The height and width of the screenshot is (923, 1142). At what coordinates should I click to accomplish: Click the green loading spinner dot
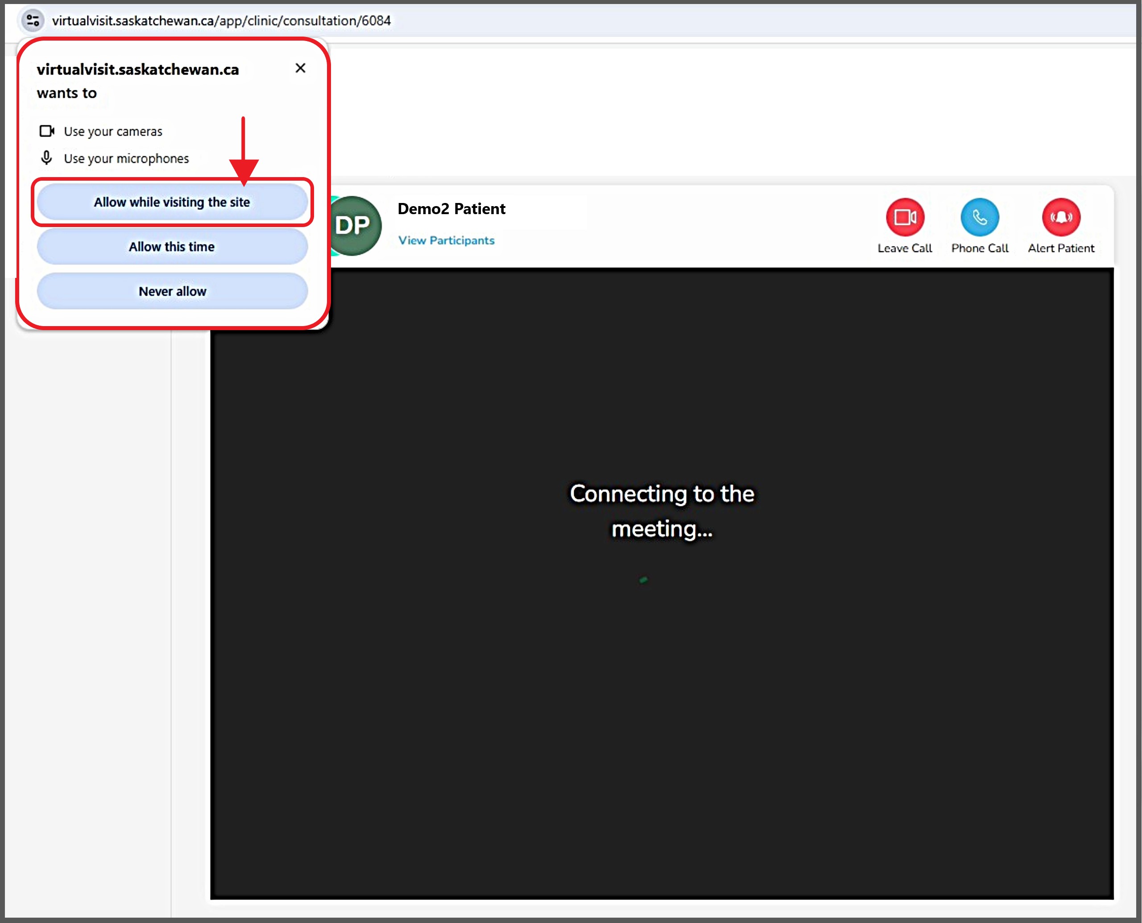[643, 579]
